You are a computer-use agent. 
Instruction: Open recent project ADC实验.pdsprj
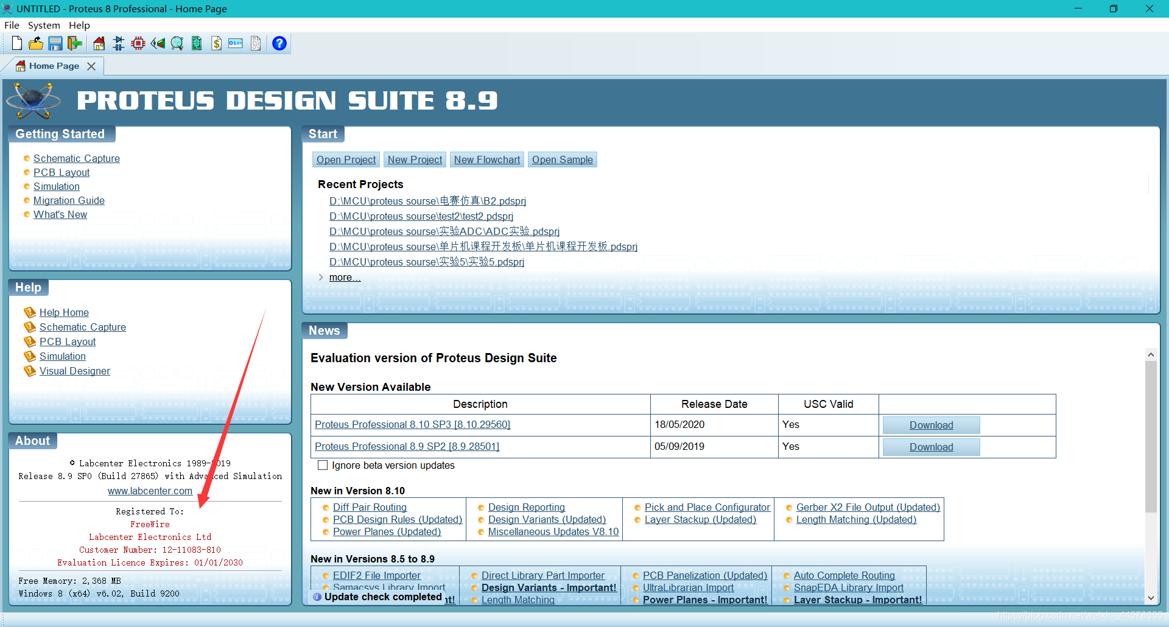(x=444, y=231)
